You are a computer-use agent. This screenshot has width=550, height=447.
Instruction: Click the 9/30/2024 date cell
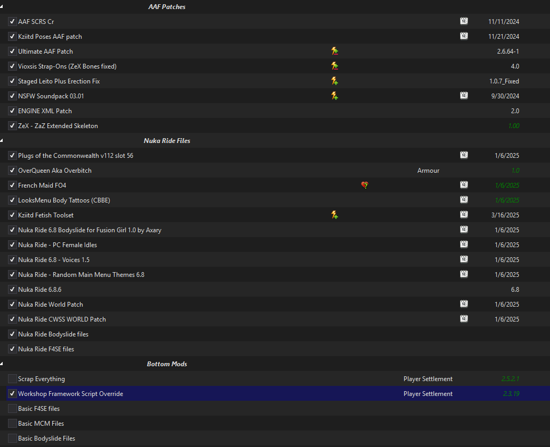[505, 96]
